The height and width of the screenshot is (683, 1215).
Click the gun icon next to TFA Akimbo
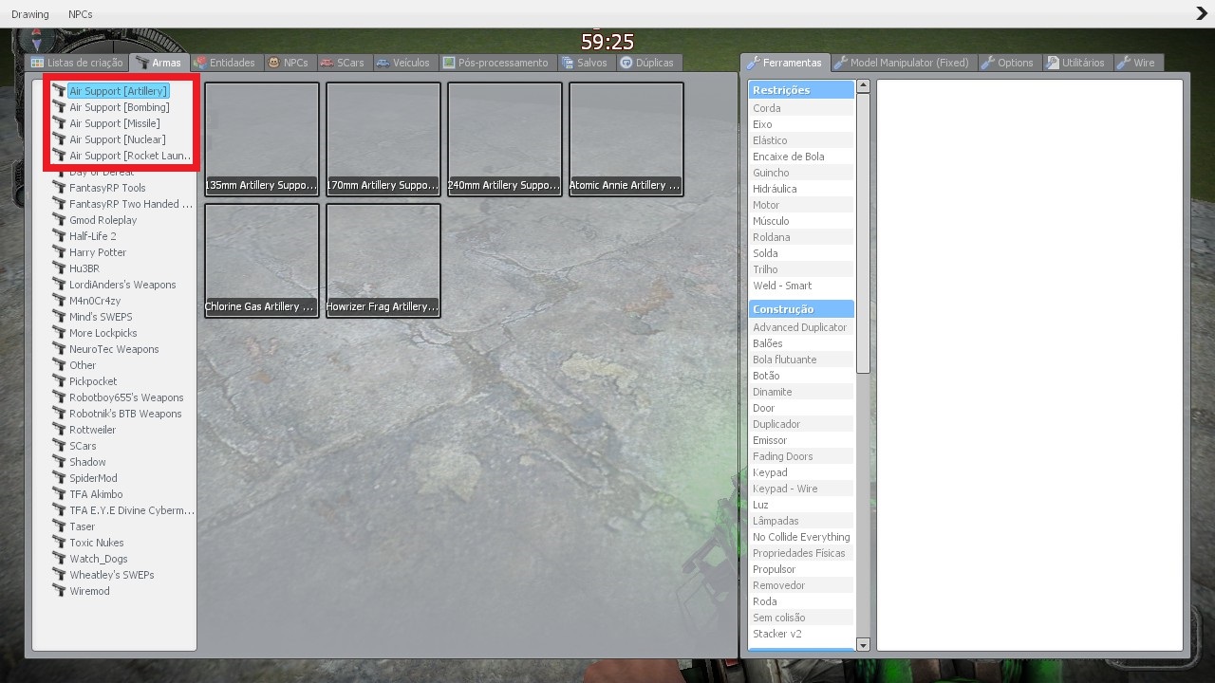point(59,494)
